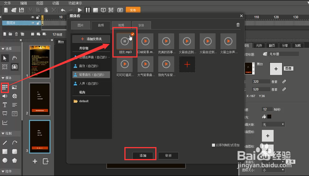Select the arrow selection tool
309x176 pixels.
click(x=5, y=58)
